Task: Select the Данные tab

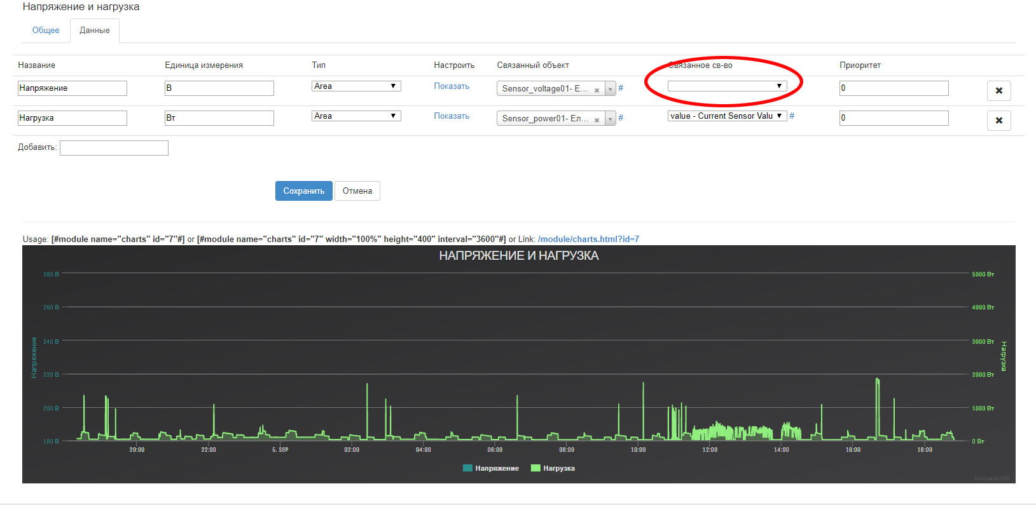Action: (94, 30)
